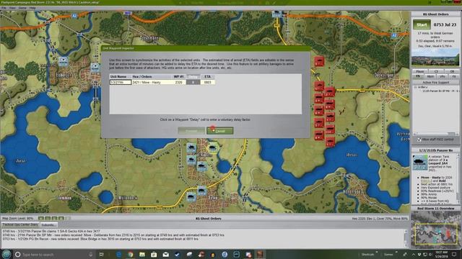
Task: Click the '2421 / Move - Hasty' orders cell
Action: [x=152, y=83]
